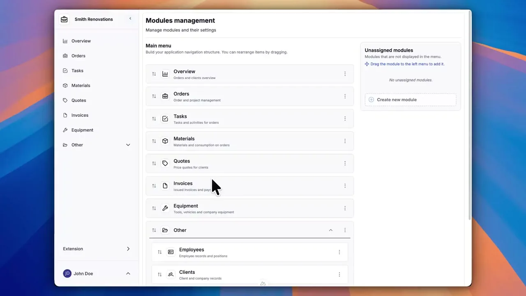Collapse the sidebar with the chevron button

pyautogui.click(x=130, y=18)
